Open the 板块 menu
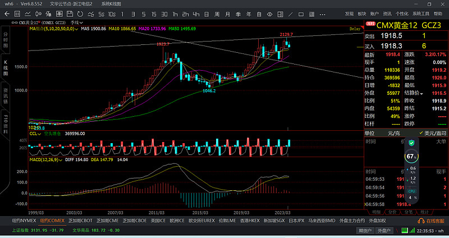The width and height of the screenshot is (449, 238). pyautogui.click(x=362, y=13)
